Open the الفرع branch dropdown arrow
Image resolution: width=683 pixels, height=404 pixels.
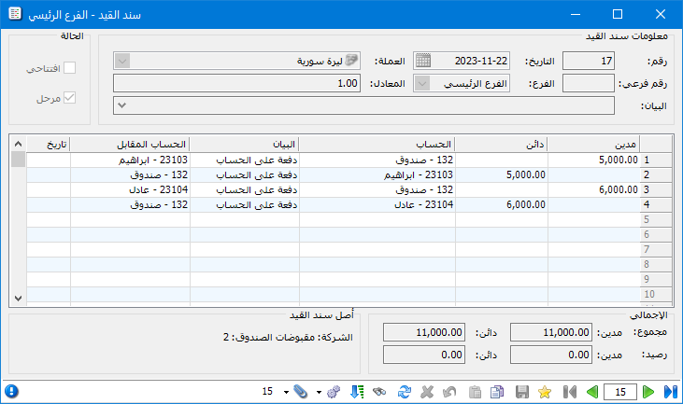point(422,83)
